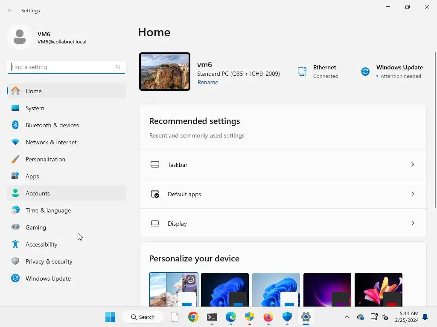The image size is (437, 327).
Task: Open Bluetooth & devices label
Action: [52, 125]
